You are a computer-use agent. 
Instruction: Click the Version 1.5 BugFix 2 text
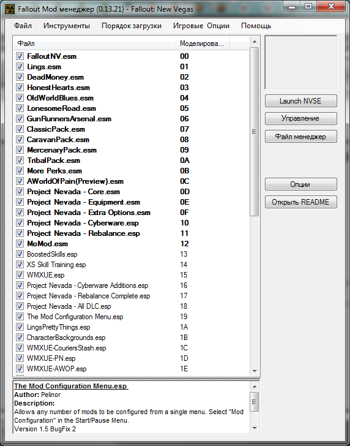coord(45,429)
